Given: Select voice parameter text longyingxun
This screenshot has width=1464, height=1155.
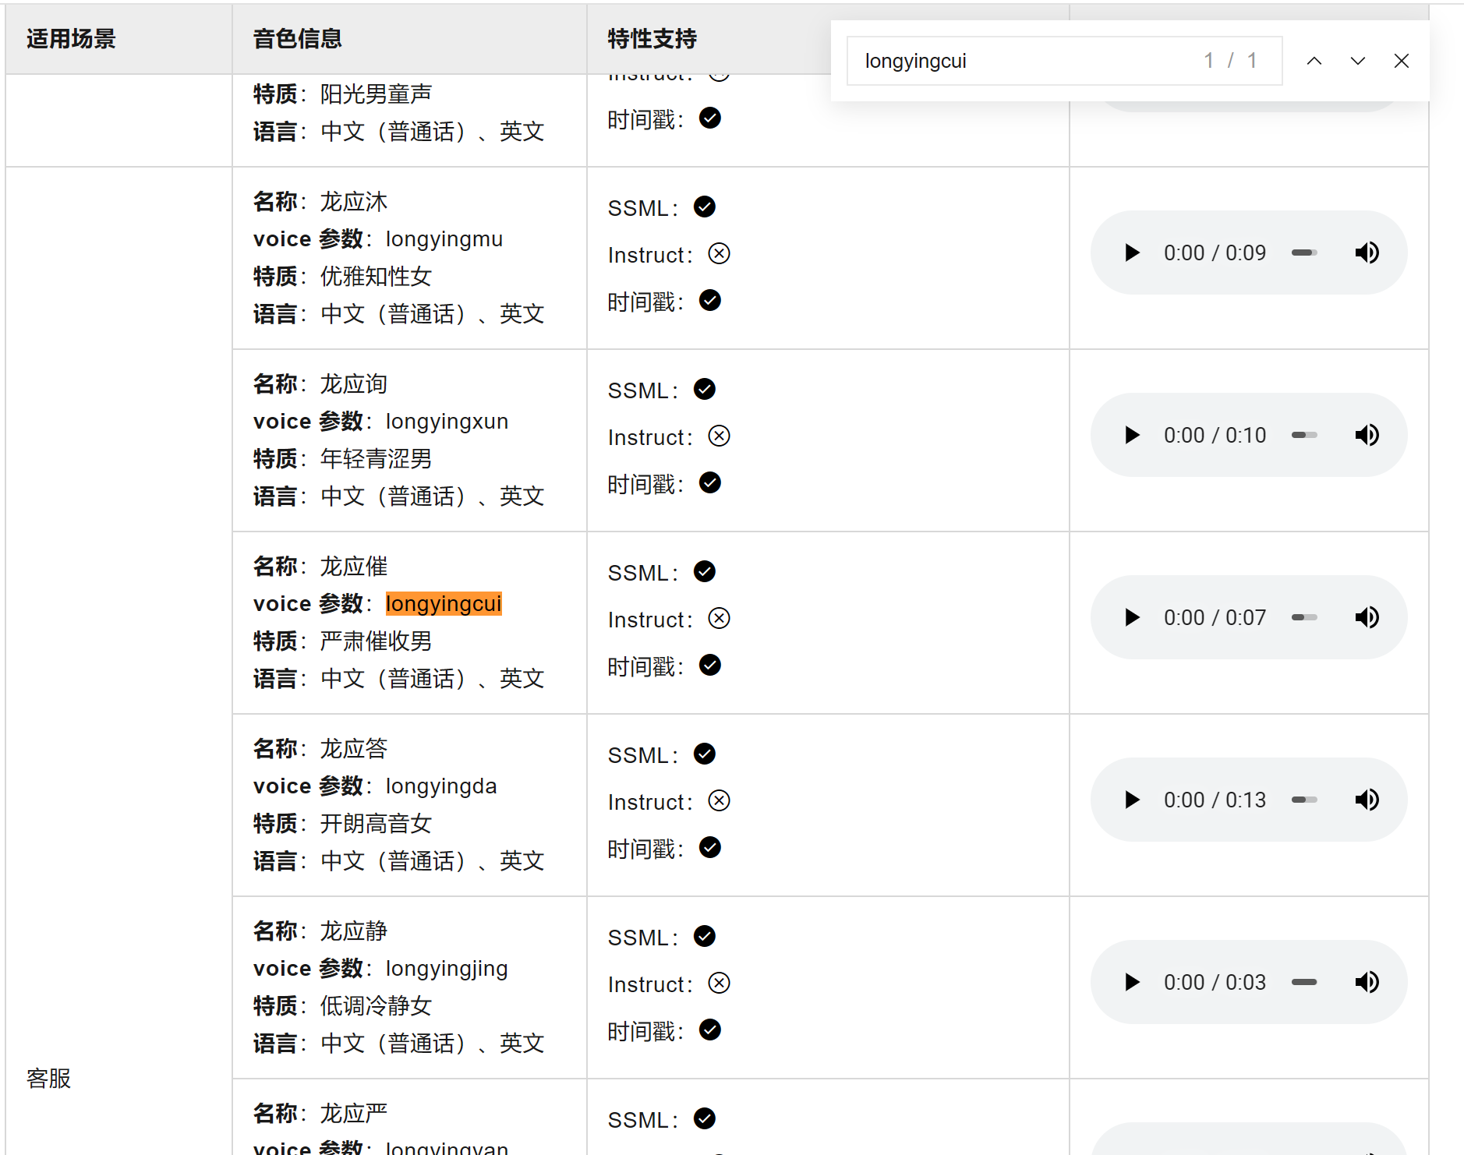Looking at the screenshot, I should pyautogui.click(x=447, y=421).
